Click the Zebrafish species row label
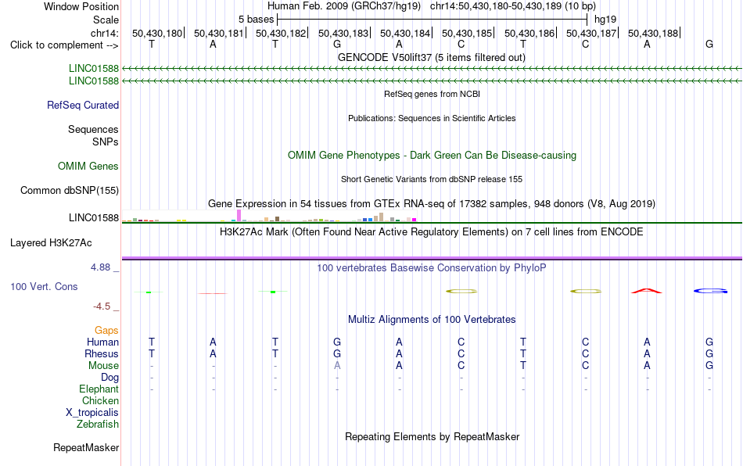Image resolution: width=743 pixels, height=466 pixels. pyautogui.click(x=98, y=424)
